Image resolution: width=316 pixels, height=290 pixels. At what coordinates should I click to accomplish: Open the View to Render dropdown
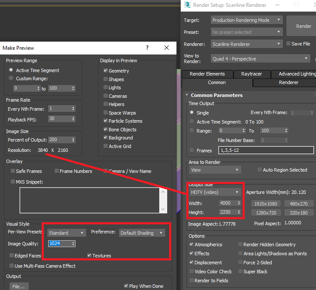pyautogui.click(x=260, y=59)
